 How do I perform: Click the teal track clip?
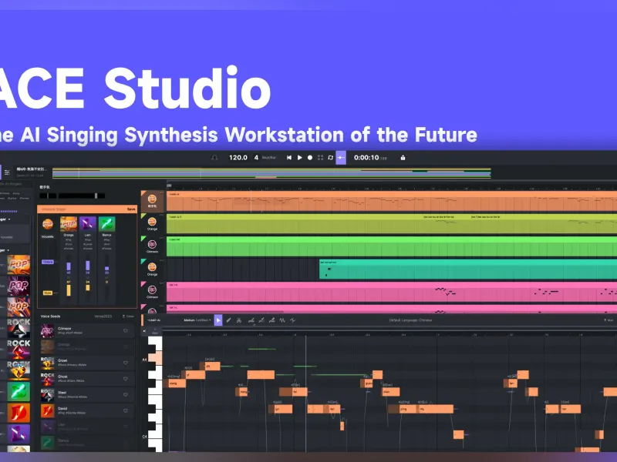(468, 269)
